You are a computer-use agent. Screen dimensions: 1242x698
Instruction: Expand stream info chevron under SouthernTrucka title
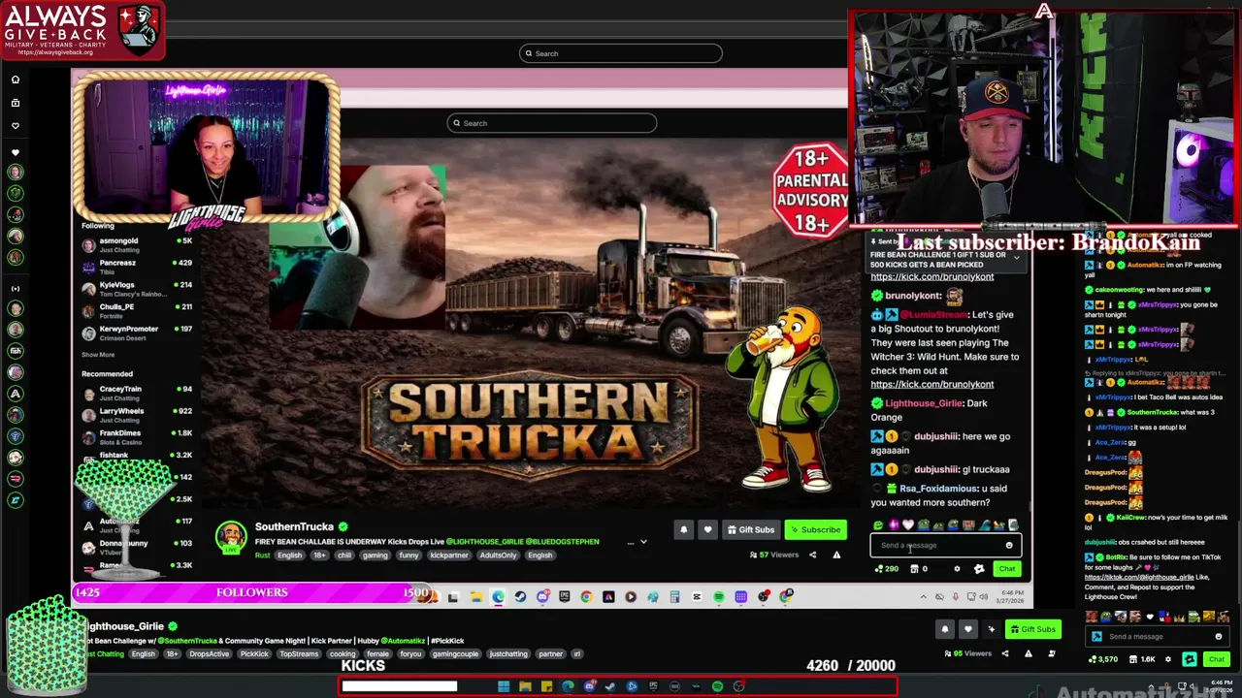pyautogui.click(x=643, y=541)
